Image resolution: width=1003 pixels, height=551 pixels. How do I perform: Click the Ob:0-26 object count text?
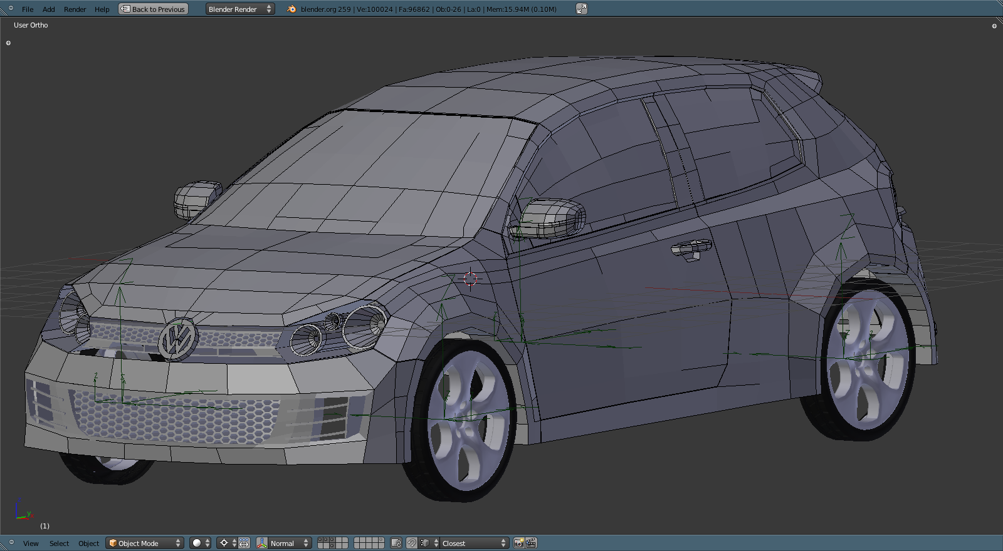tap(448, 9)
